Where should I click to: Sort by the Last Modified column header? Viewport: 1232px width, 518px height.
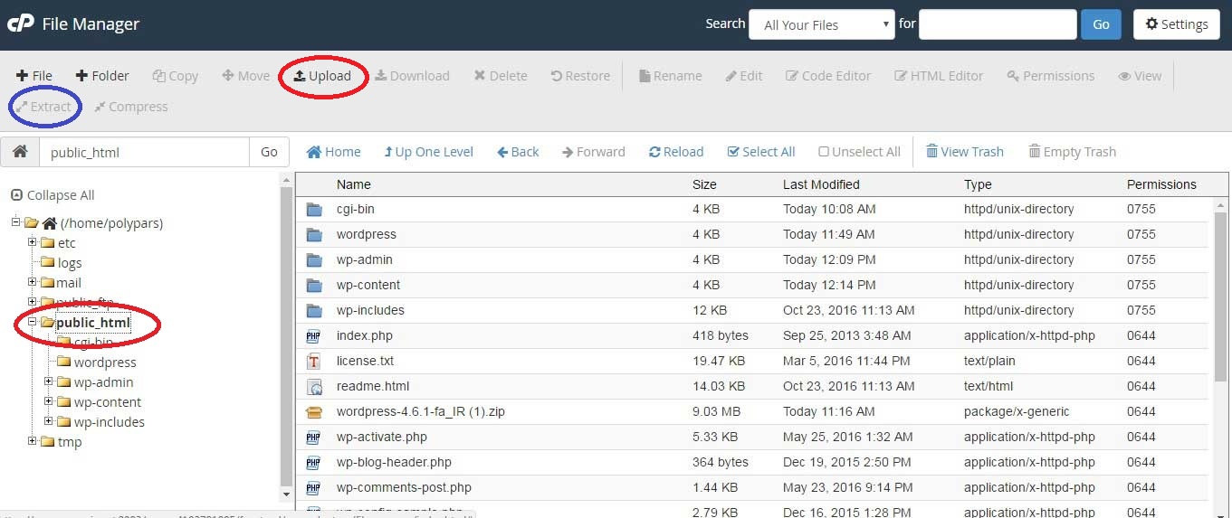coord(821,184)
